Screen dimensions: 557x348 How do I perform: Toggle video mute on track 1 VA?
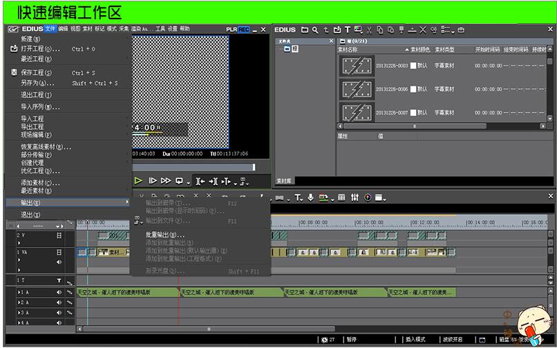[59, 252]
